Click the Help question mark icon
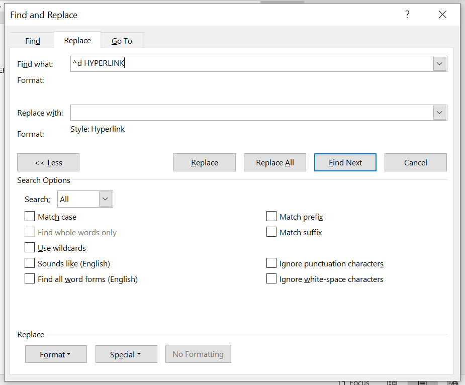Viewport: 465px width, 385px height. tap(407, 15)
